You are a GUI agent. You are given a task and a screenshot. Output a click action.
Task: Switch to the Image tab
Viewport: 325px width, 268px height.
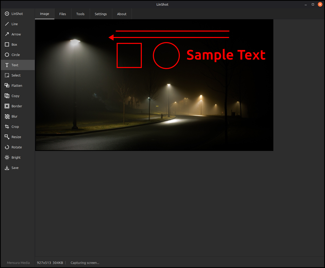[x=45, y=14]
